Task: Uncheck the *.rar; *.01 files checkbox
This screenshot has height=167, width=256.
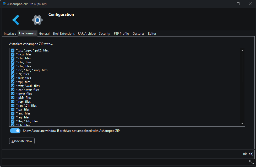Action: tap(13, 106)
